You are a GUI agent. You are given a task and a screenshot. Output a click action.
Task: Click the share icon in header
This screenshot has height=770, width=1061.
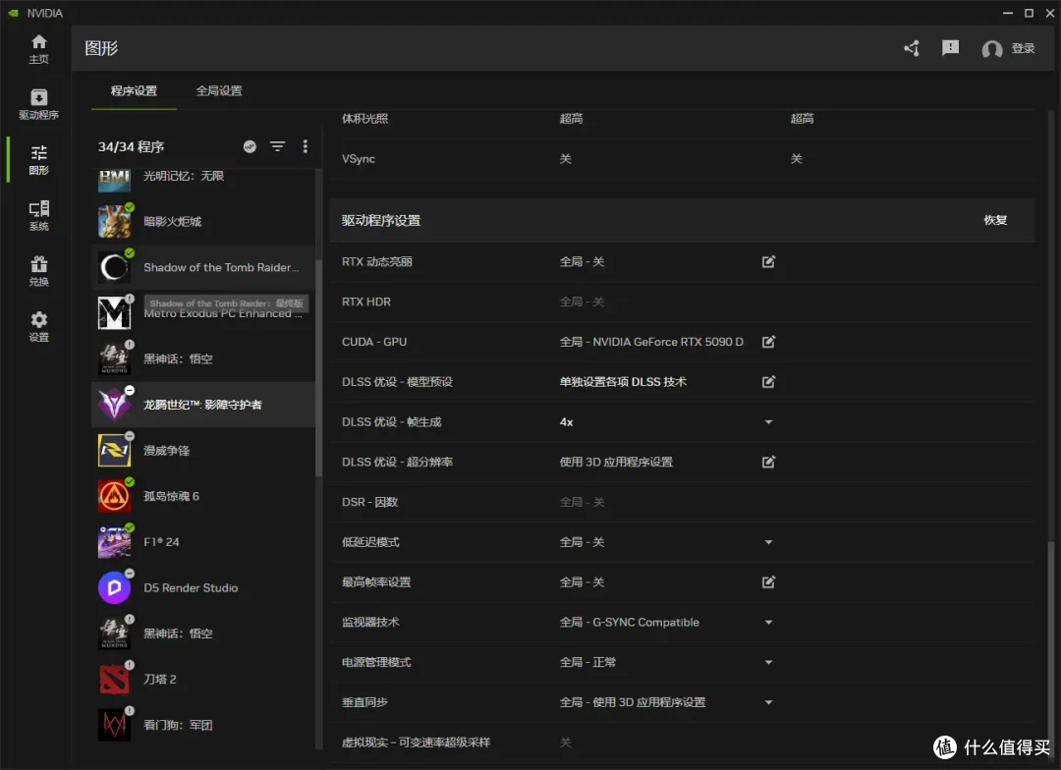tap(912, 48)
